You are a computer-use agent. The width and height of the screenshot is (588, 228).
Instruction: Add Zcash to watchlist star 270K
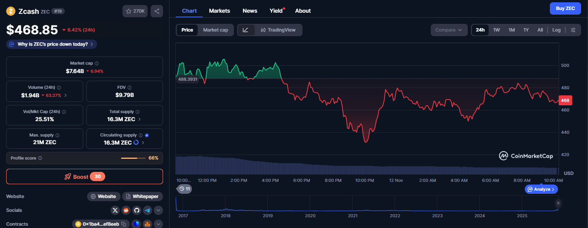click(135, 11)
